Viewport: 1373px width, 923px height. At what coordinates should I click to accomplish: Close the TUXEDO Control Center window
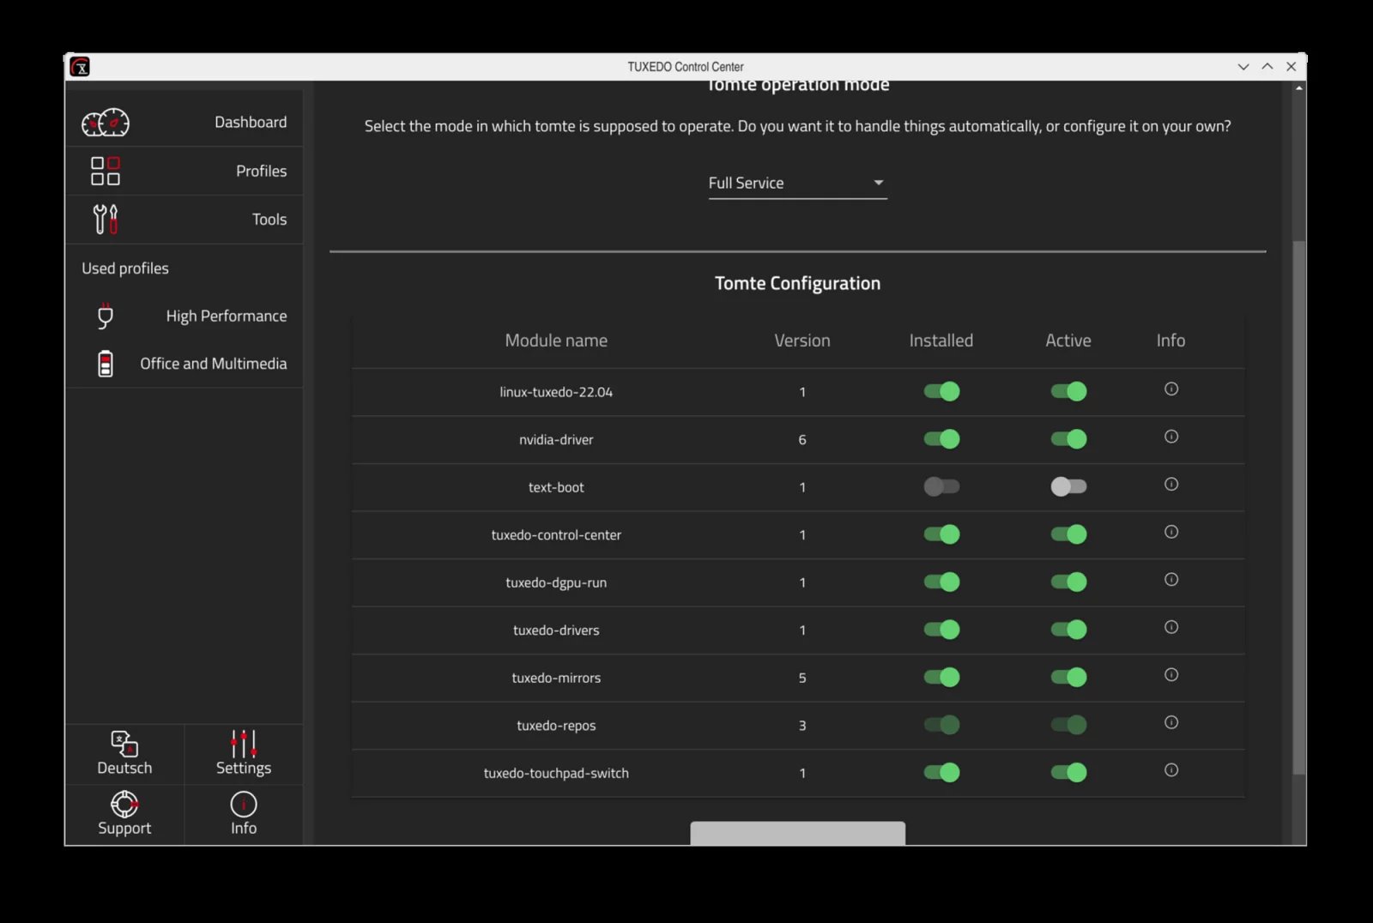click(1291, 67)
